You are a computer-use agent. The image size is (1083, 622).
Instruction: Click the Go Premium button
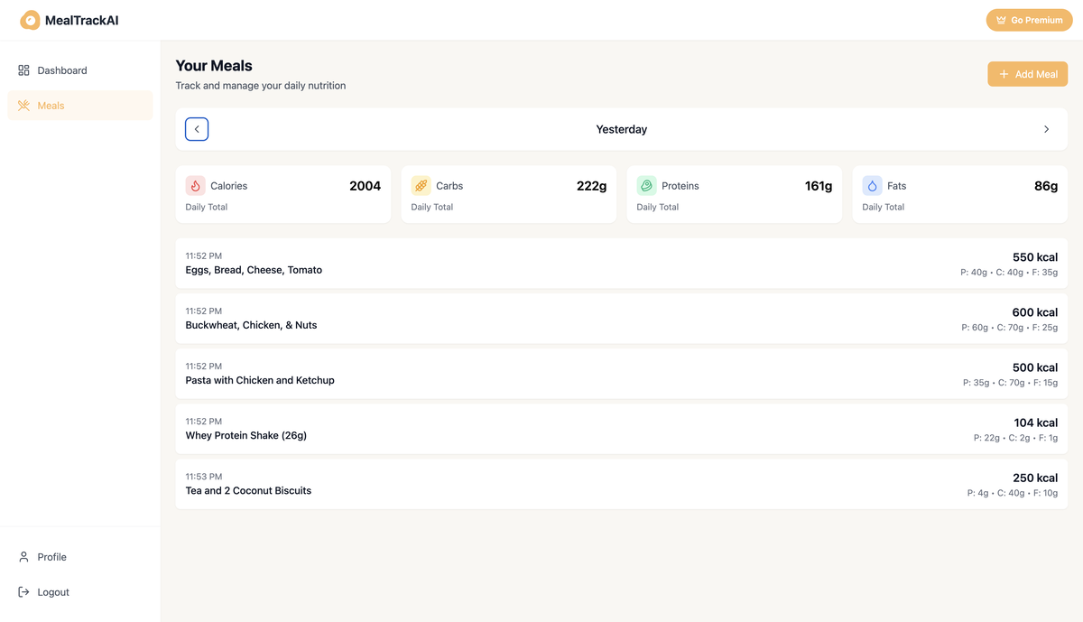(x=1029, y=20)
